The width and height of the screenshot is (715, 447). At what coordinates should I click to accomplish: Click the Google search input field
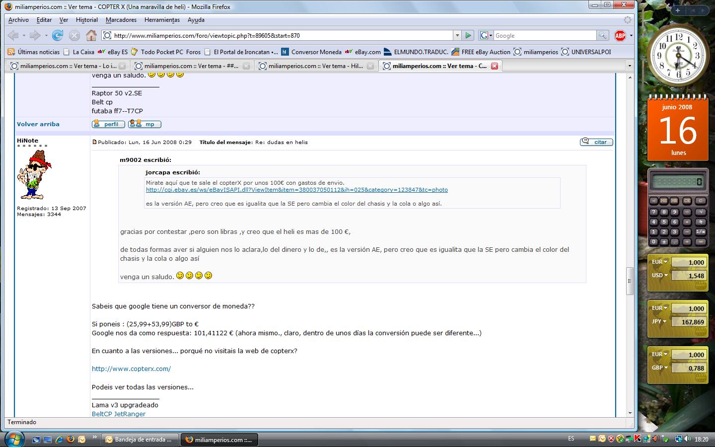click(x=544, y=35)
